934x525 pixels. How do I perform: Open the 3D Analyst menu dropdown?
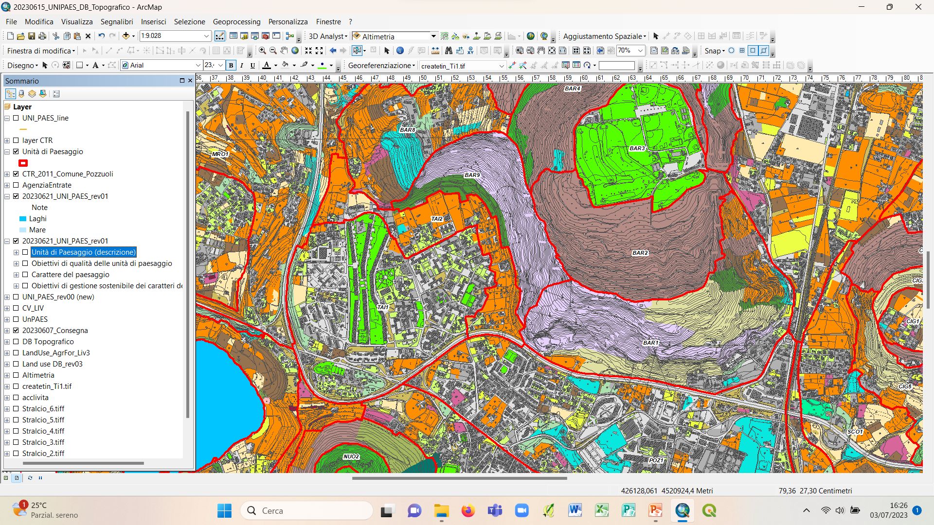coord(328,36)
